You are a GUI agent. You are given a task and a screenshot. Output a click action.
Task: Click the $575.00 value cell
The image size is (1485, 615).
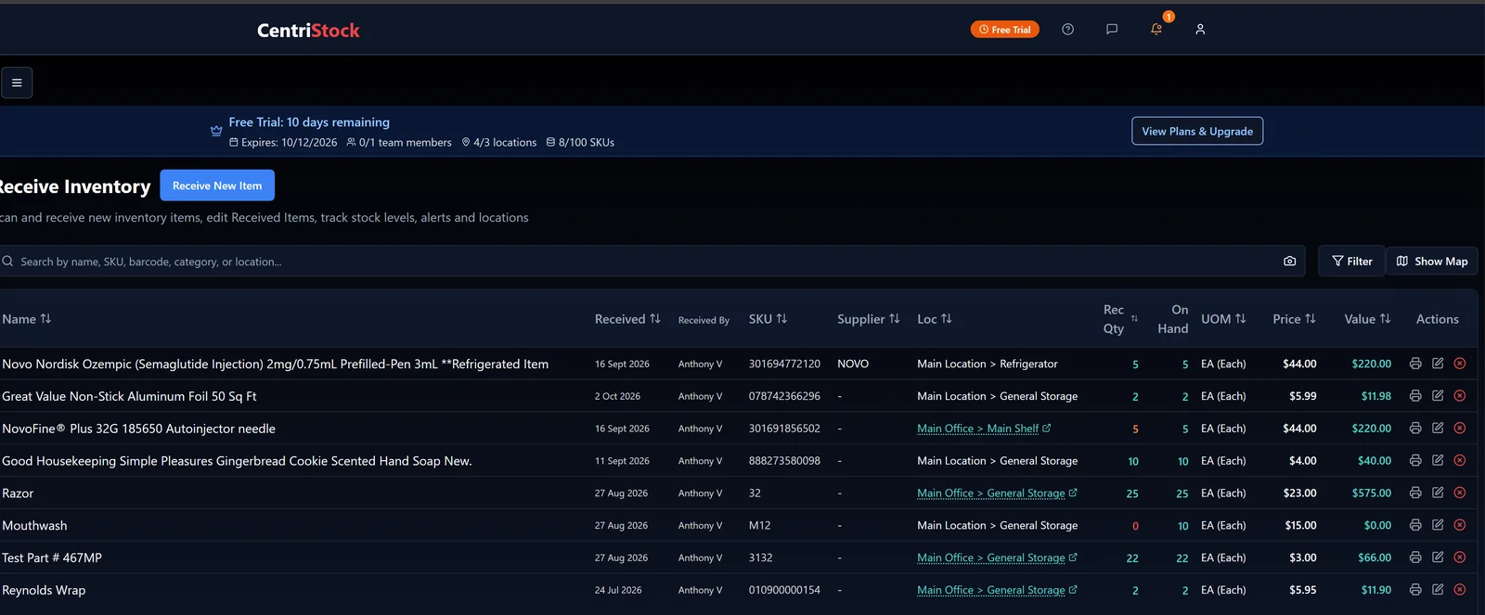pos(1372,493)
